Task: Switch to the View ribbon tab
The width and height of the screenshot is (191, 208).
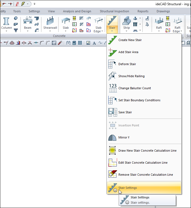Action: pyautogui.click(x=51, y=11)
